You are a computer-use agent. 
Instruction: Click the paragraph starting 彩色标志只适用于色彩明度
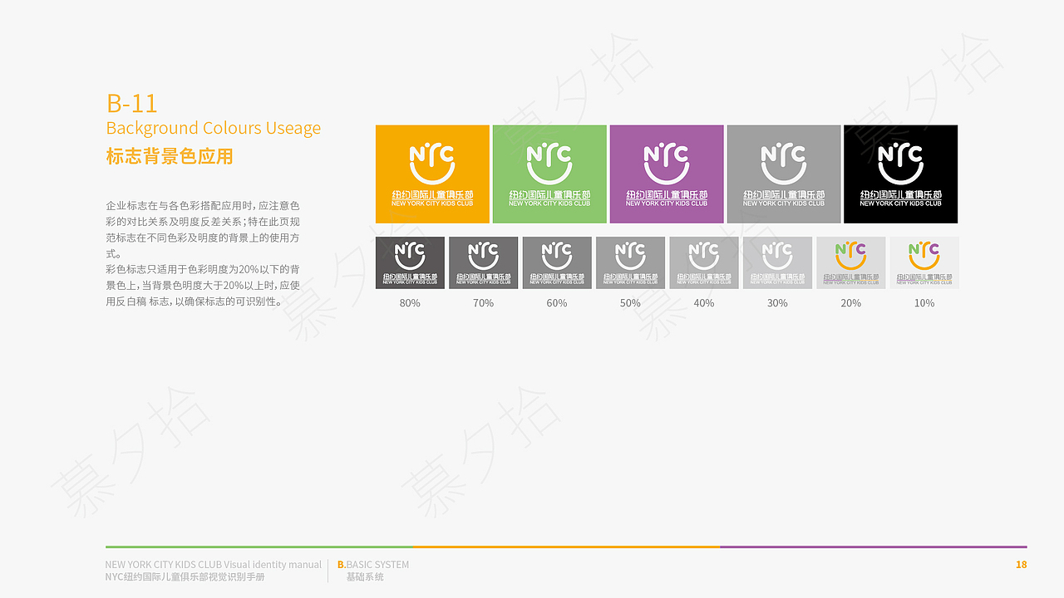click(203, 286)
